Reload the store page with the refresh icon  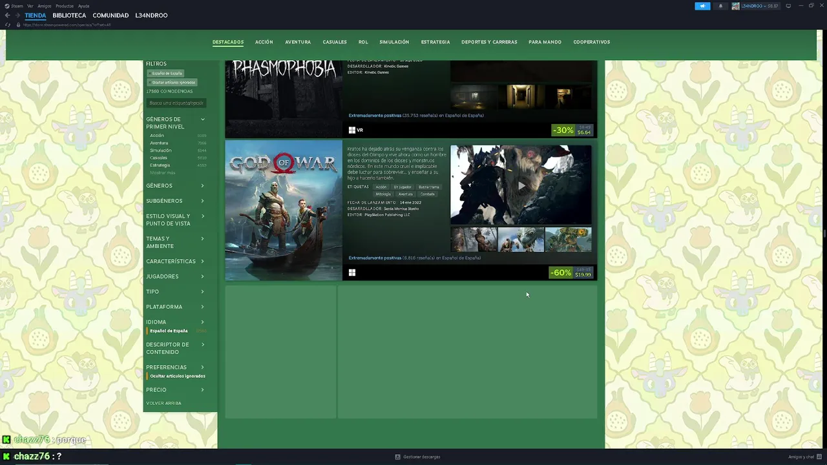[8, 25]
